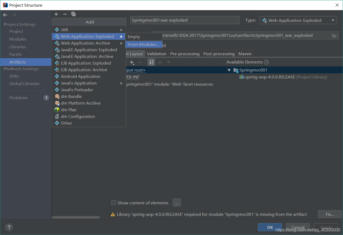Click the artifacts list horizontal scrollbar
The image size is (343, 235).
pyautogui.click(x=76, y=217)
